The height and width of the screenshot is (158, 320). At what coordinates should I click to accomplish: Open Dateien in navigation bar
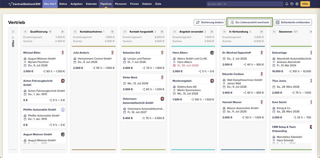click(147, 4)
